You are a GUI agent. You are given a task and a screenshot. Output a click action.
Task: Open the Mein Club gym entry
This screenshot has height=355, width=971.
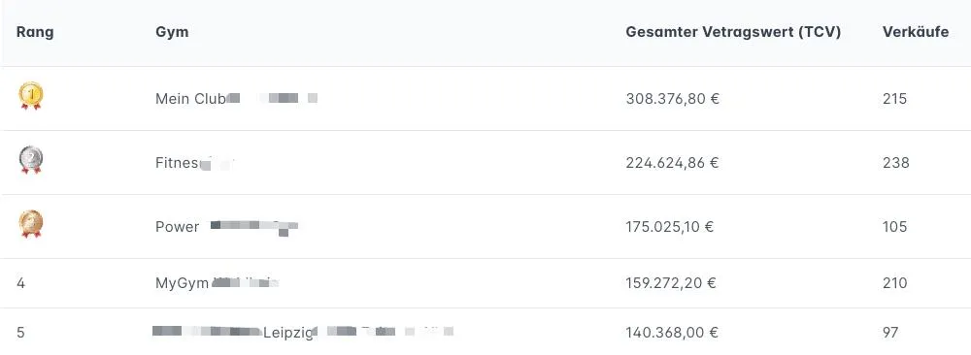[237, 98]
